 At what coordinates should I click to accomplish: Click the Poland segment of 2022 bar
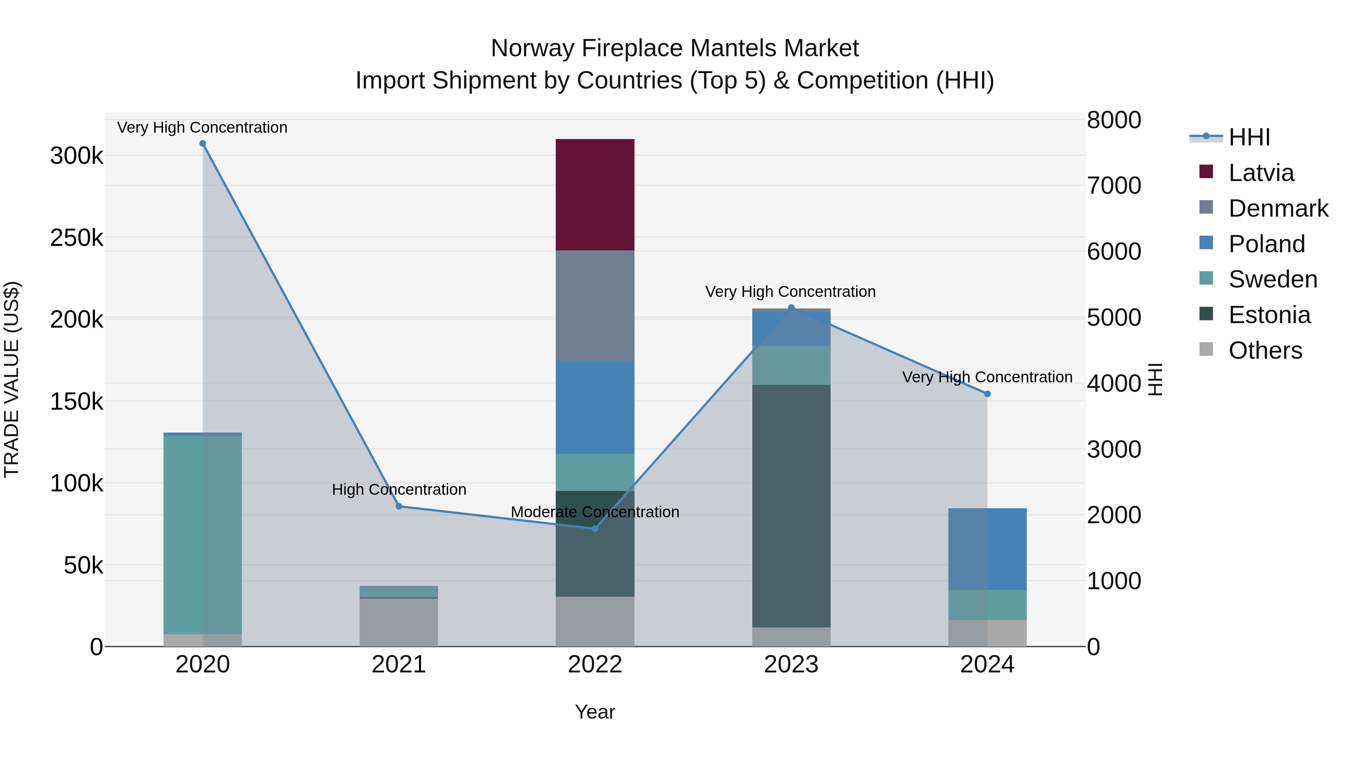595,407
